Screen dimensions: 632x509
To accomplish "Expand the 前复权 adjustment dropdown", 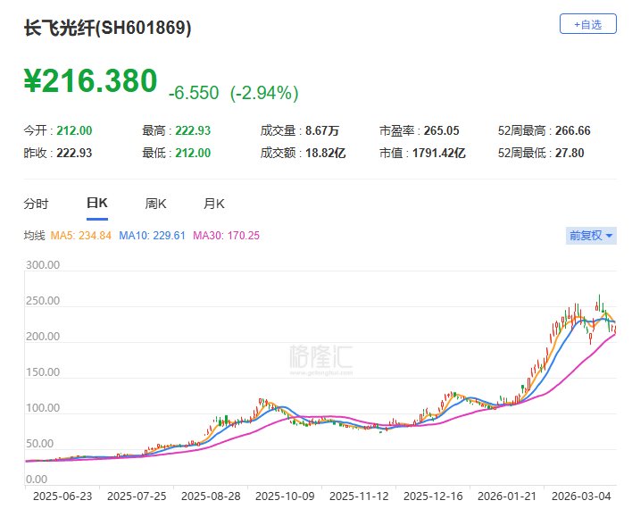I will (x=591, y=236).
